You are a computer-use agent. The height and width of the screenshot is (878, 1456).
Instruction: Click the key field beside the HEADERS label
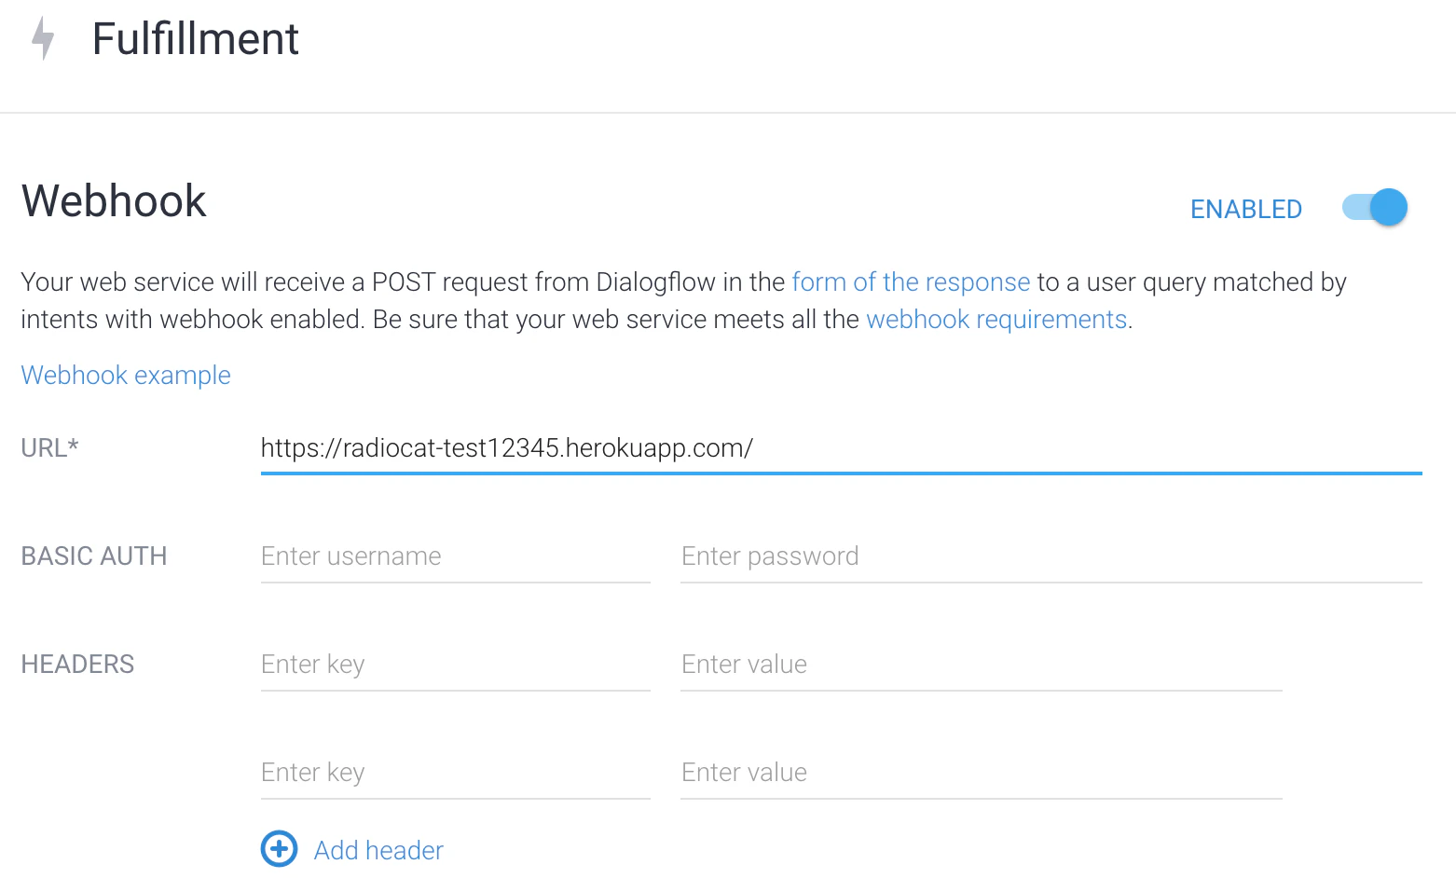[x=455, y=665]
